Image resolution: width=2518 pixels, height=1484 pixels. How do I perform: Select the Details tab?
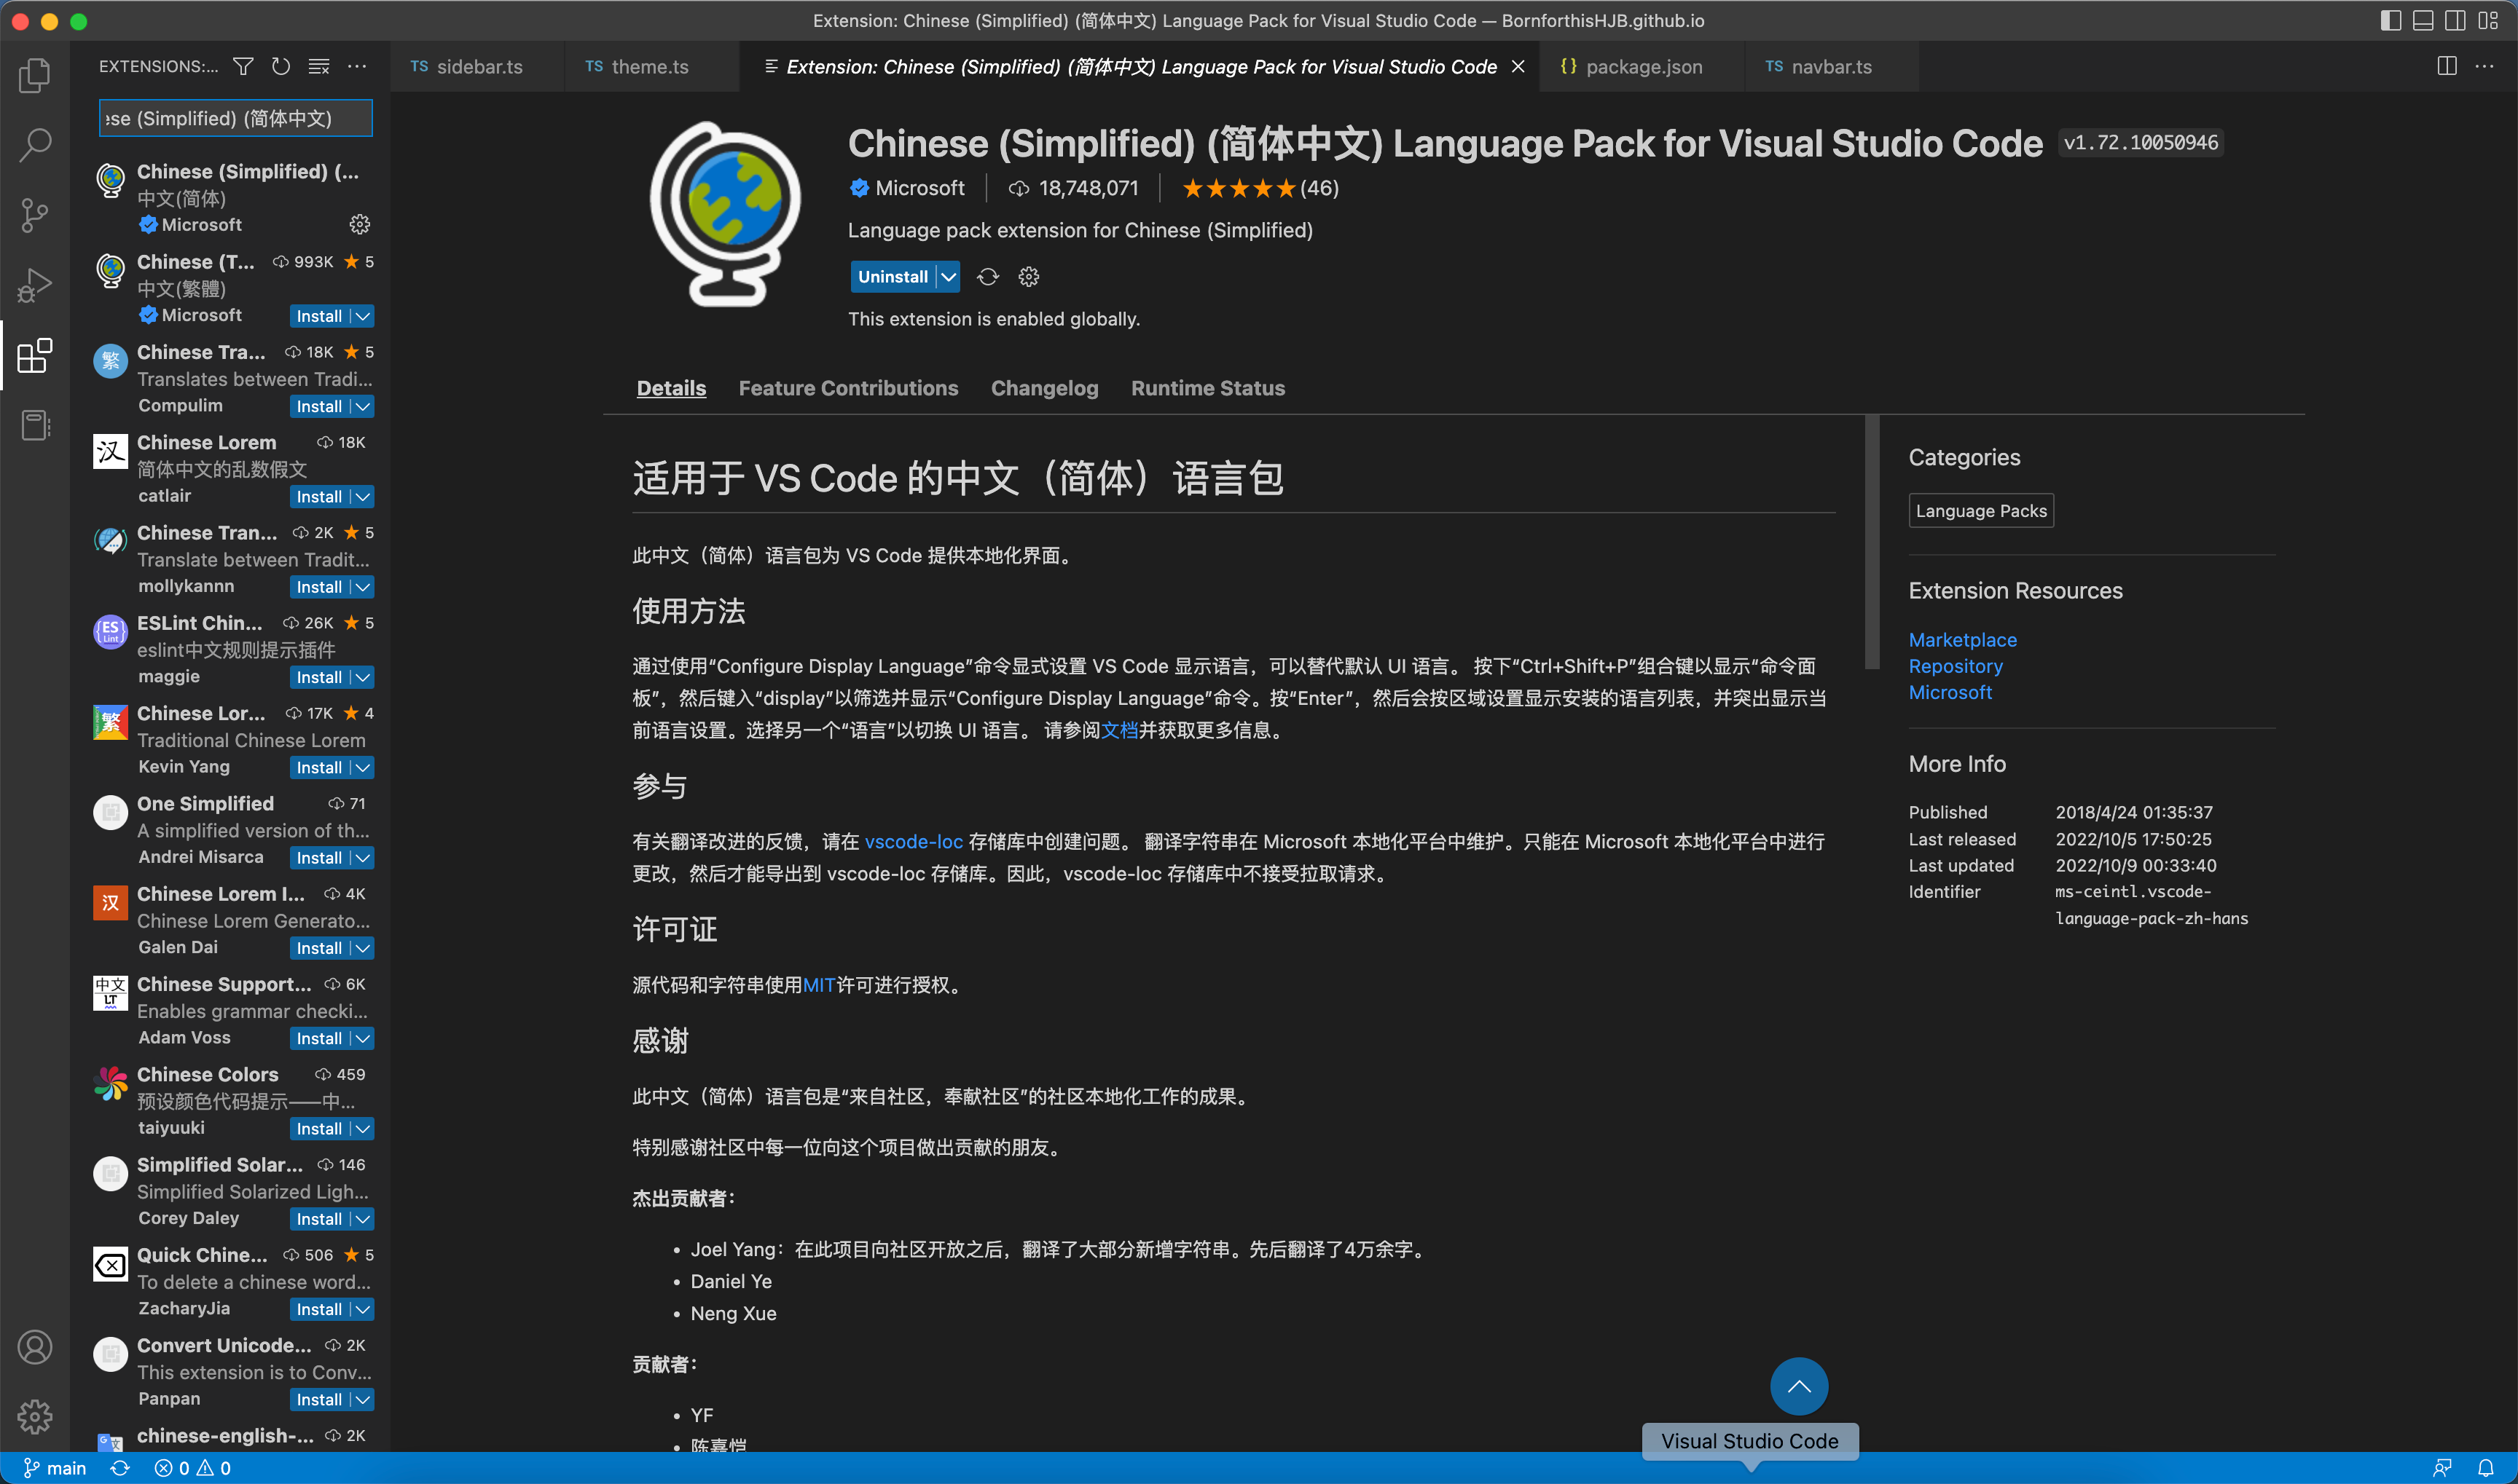671,388
